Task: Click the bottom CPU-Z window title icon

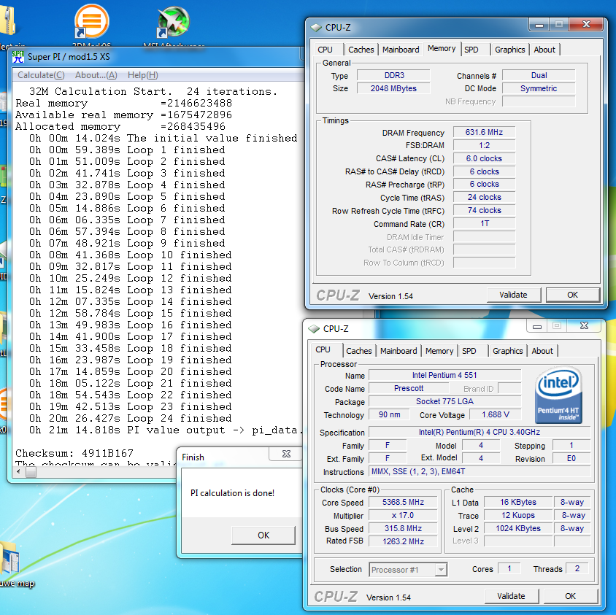Action: (314, 329)
